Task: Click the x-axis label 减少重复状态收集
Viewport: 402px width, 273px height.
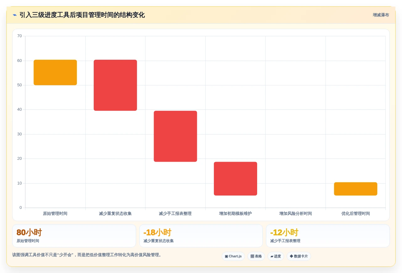Action: (115, 214)
